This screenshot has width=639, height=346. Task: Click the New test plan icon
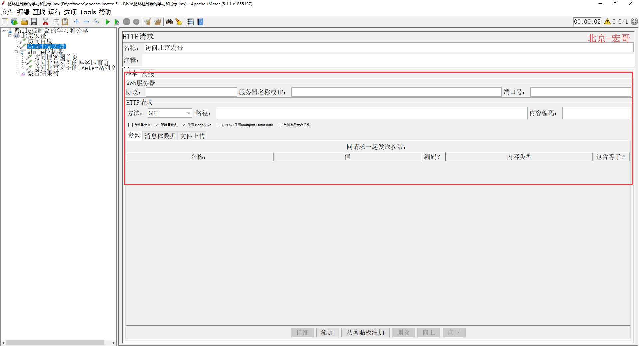pyautogui.click(x=5, y=22)
